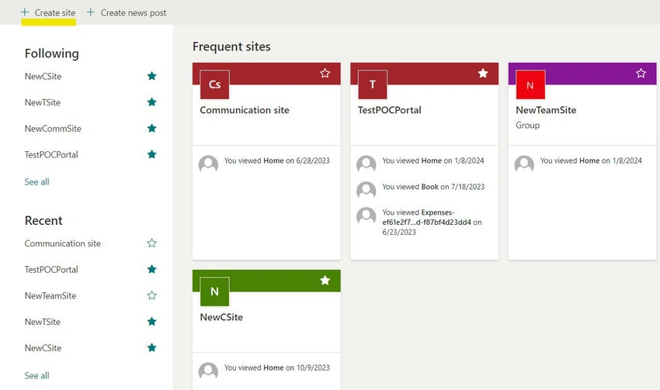Click avatar beside Home viewed 6/28/2023

pyautogui.click(x=208, y=164)
